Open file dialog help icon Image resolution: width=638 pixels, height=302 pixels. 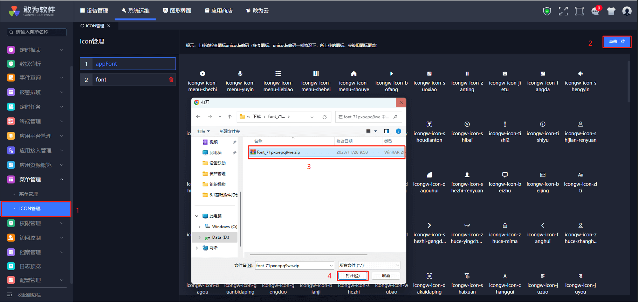pyautogui.click(x=398, y=131)
